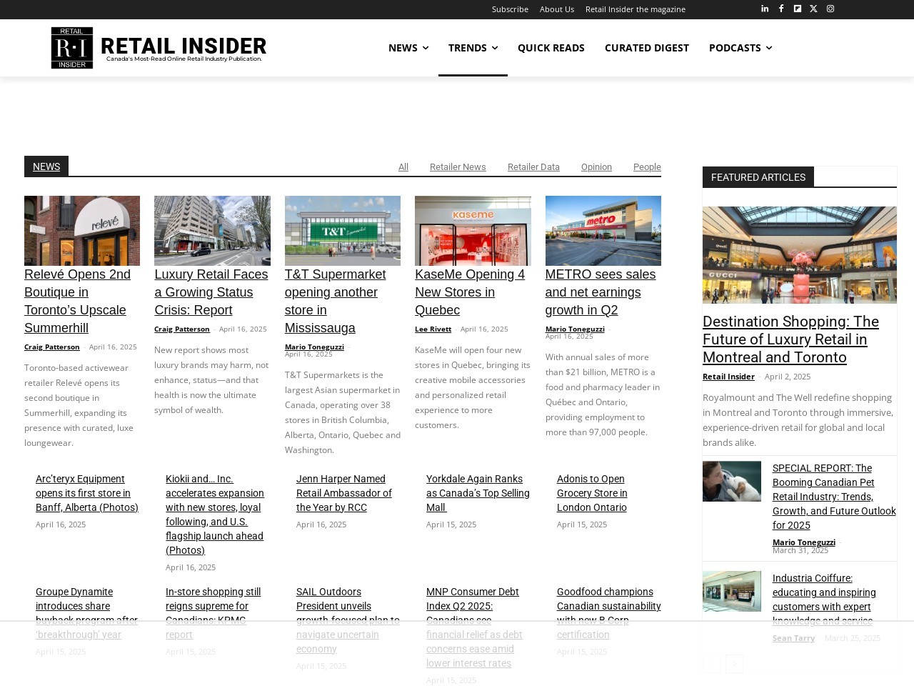Expand the News menu chevron

(426, 48)
